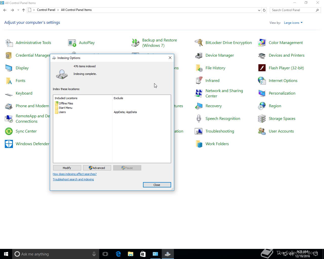Select the 'AppData; AppData' exclude entry
324x259 pixels.
[x=125, y=112]
